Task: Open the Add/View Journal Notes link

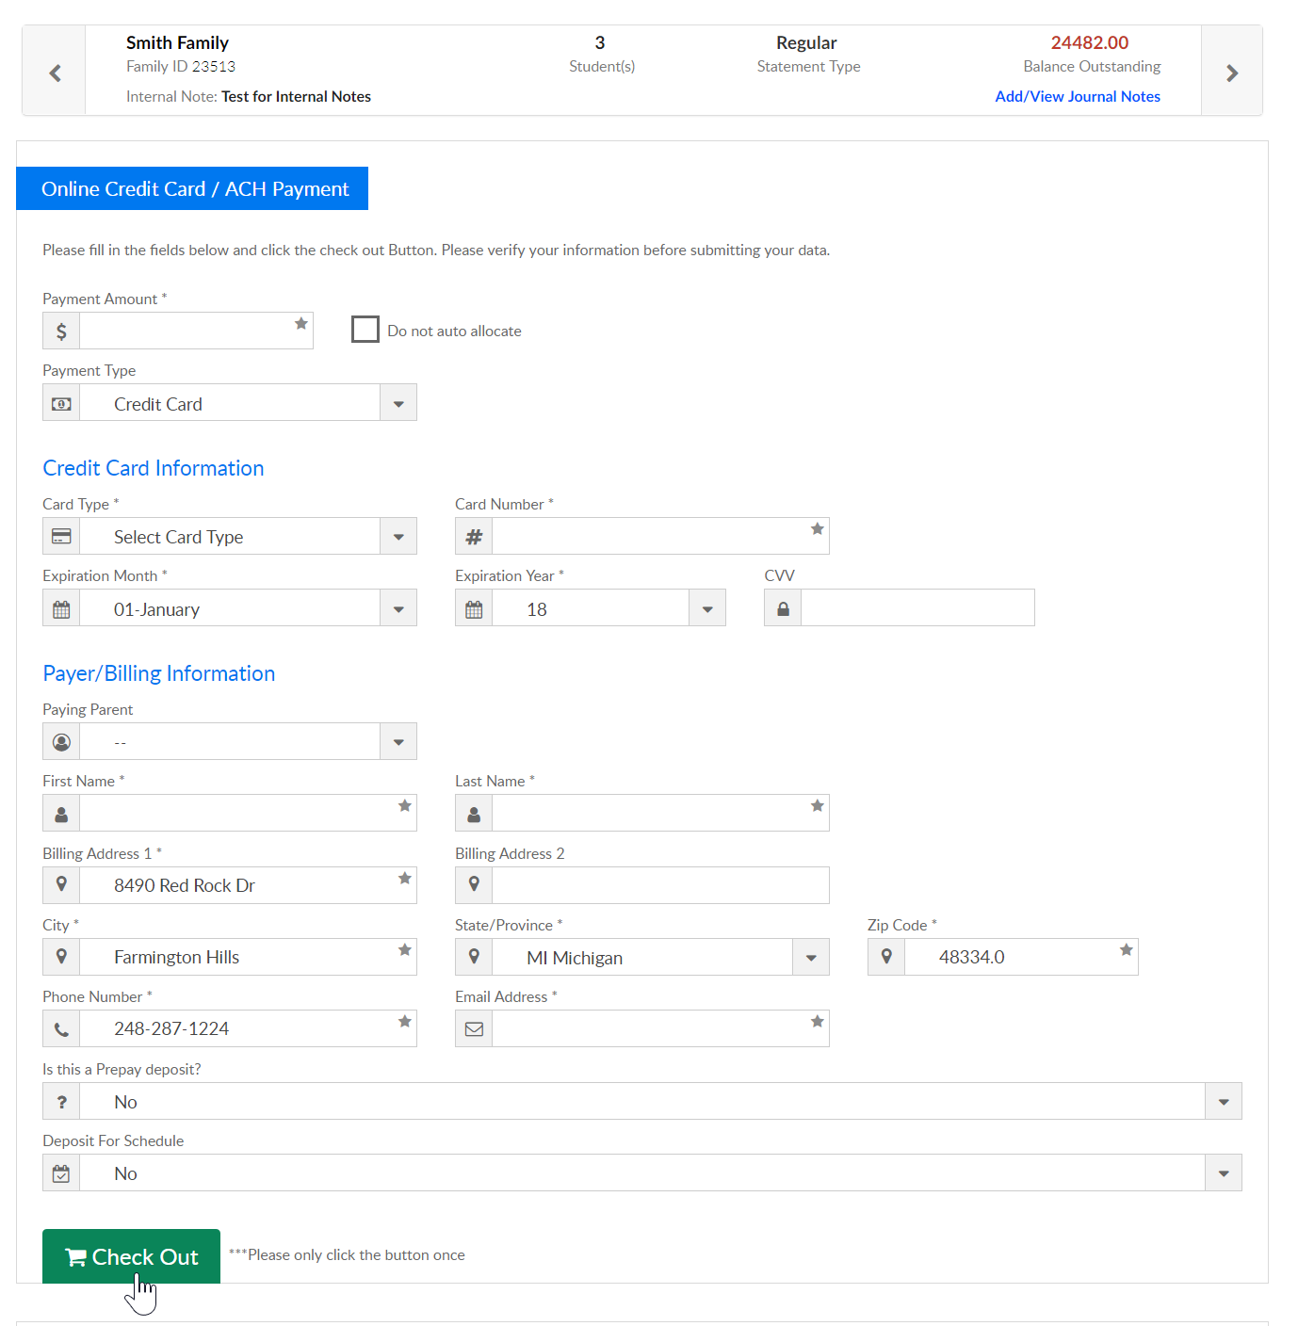Action: coord(1077,96)
